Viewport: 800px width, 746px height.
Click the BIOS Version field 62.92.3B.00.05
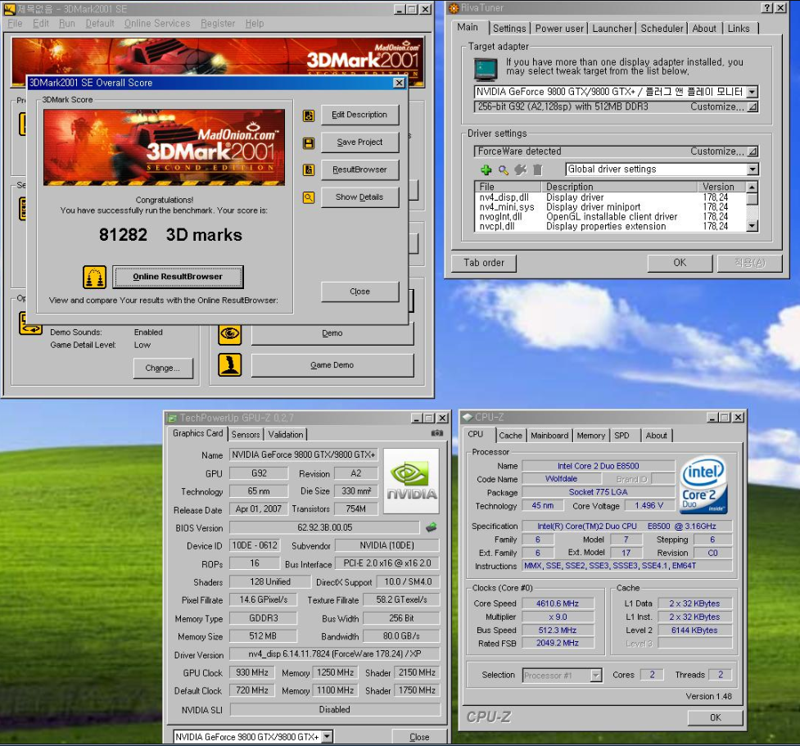324,527
